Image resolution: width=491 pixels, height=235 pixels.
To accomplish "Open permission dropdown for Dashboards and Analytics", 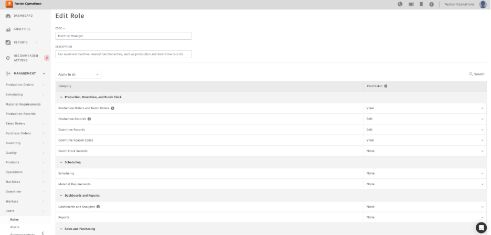I will click(425, 207).
